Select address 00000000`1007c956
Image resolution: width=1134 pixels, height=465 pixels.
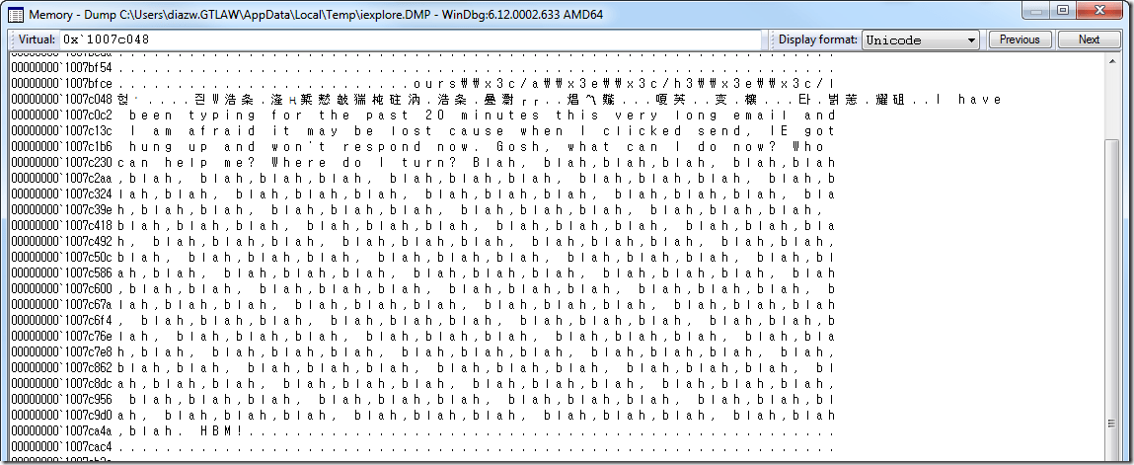(x=61, y=400)
